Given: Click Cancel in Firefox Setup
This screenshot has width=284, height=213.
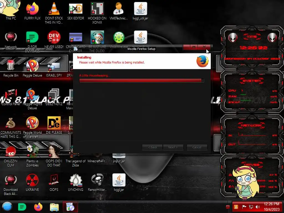Looking at the screenshot, I should pyautogui.click(x=197, y=147).
